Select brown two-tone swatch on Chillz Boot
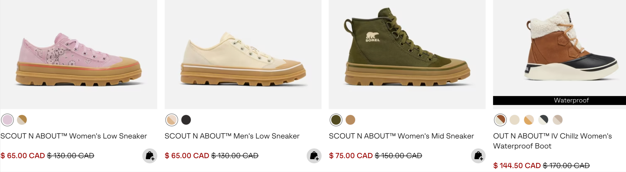The image size is (626, 172). point(500,120)
